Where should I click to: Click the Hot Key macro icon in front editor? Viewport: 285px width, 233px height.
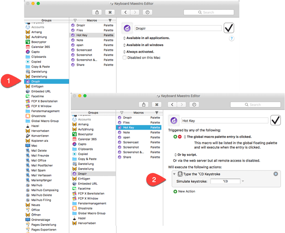174,120
